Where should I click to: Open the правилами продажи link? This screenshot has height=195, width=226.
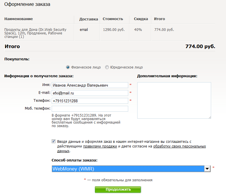100,146
